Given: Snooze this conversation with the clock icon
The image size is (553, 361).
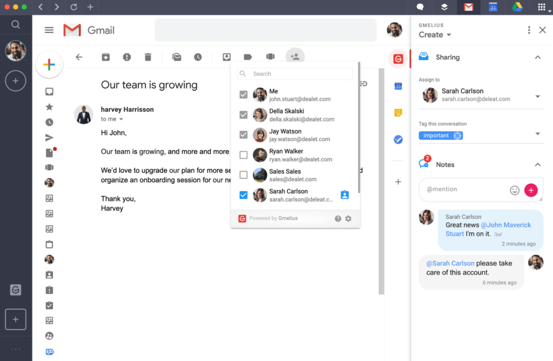Looking at the screenshot, I should click(x=199, y=56).
